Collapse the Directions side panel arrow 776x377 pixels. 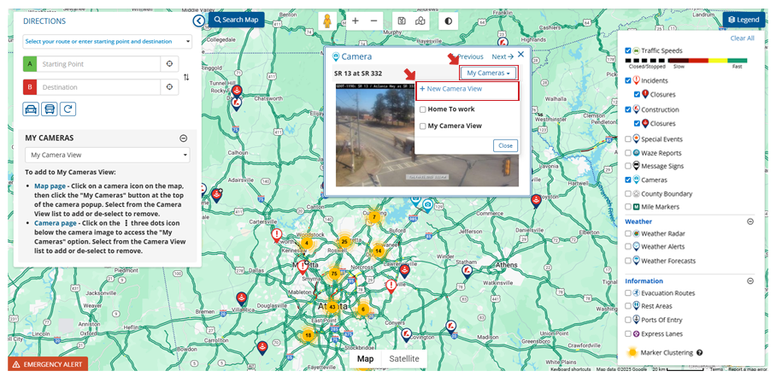198,21
